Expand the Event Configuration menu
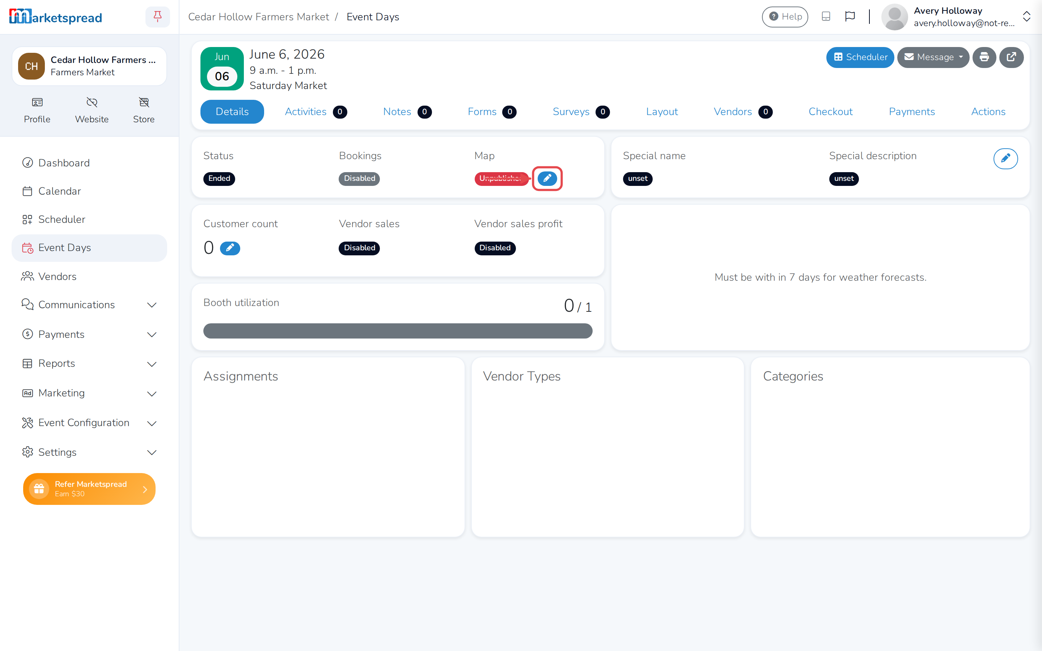Image resolution: width=1042 pixels, height=651 pixels. click(89, 423)
